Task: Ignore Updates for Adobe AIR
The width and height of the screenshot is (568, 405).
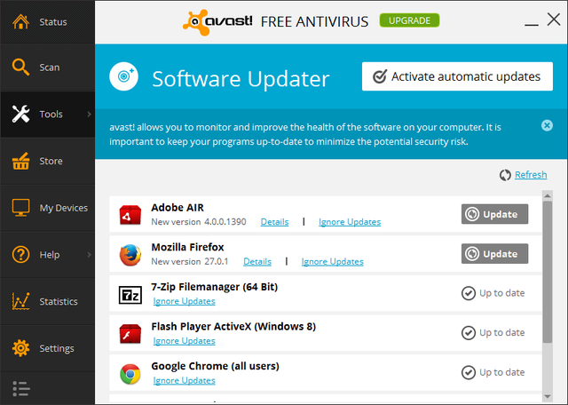Action: click(x=350, y=222)
